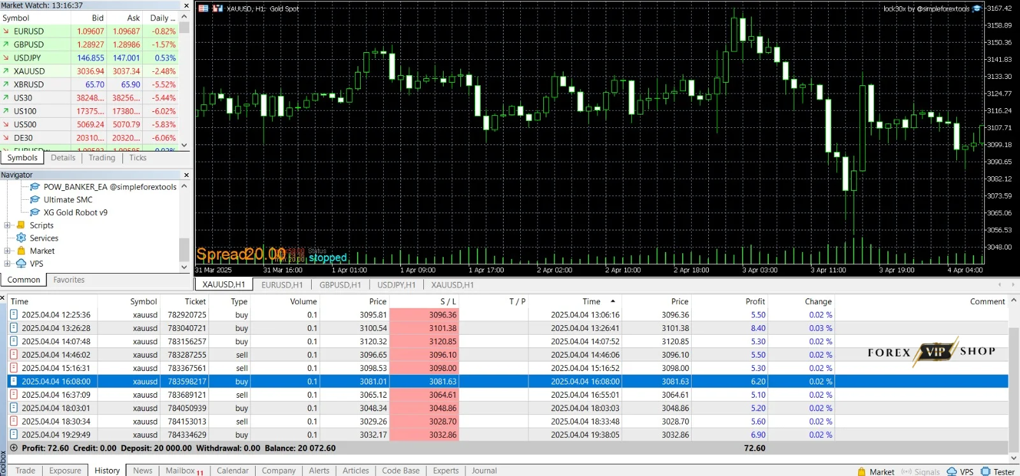Open the Experts tab in Toolbox
Viewport: 1020px width, 476px height.
pyautogui.click(x=446, y=471)
